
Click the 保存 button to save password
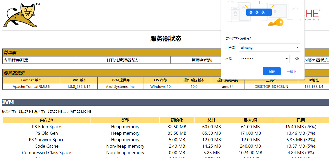pyautogui.click(x=272, y=71)
